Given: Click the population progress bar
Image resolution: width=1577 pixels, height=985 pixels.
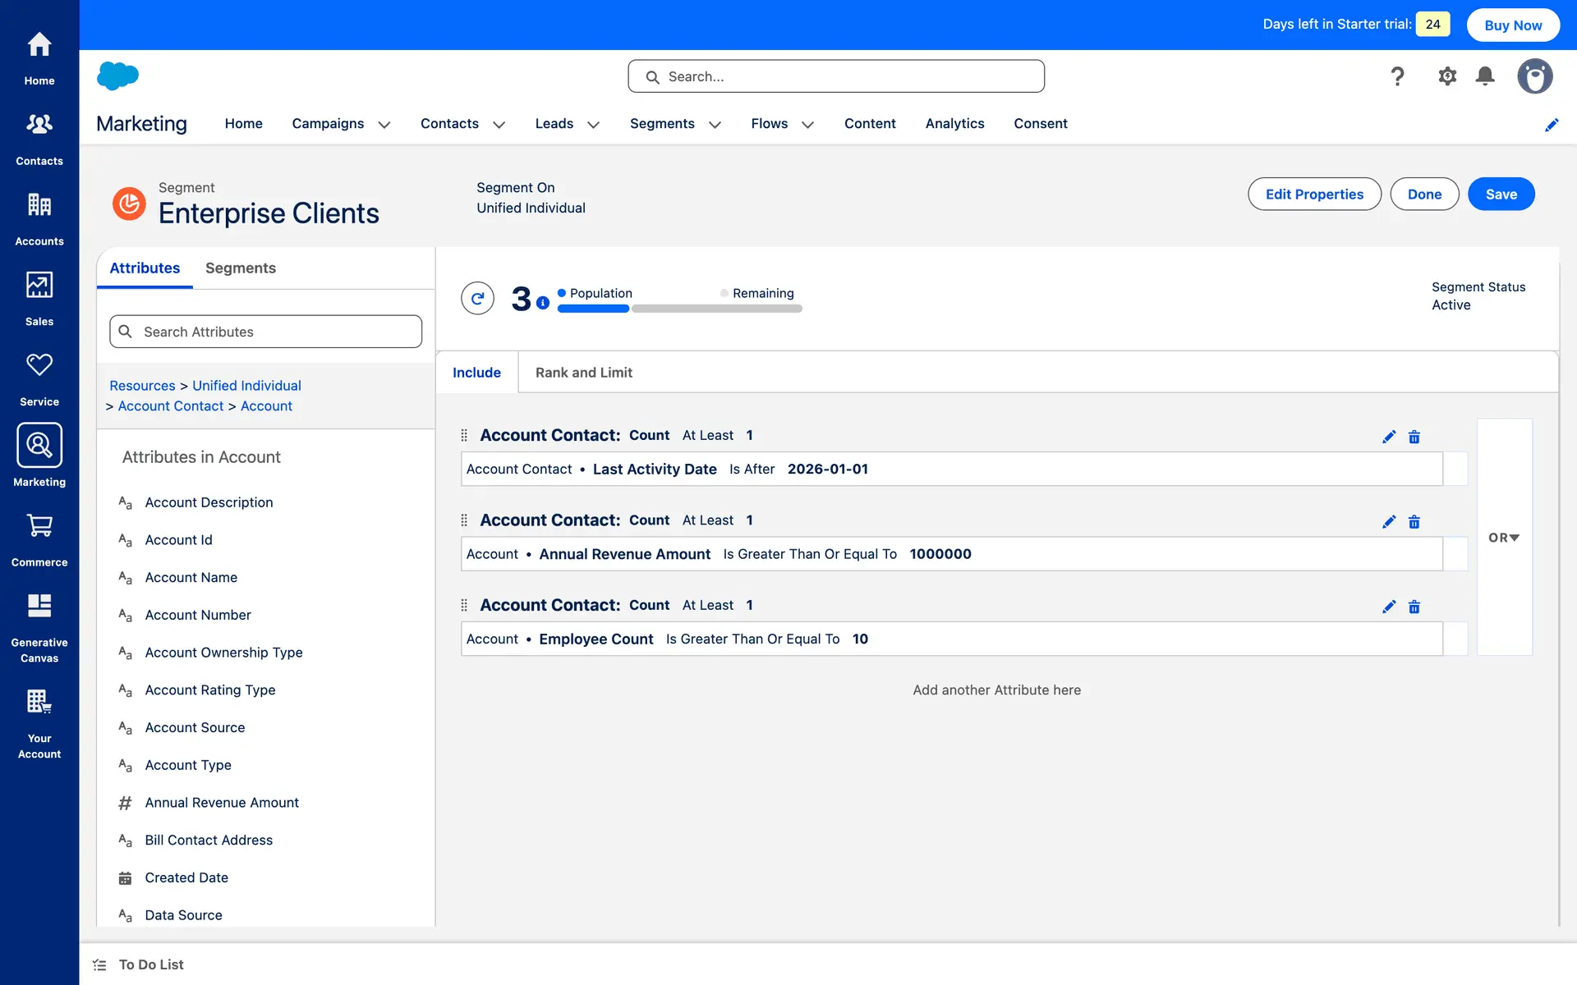Looking at the screenshot, I should click(x=593, y=309).
